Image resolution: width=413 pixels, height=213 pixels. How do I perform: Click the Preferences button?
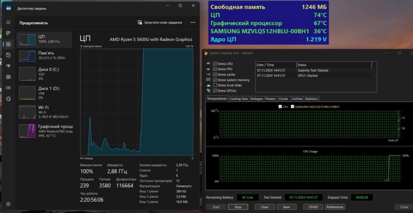pos(335,207)
